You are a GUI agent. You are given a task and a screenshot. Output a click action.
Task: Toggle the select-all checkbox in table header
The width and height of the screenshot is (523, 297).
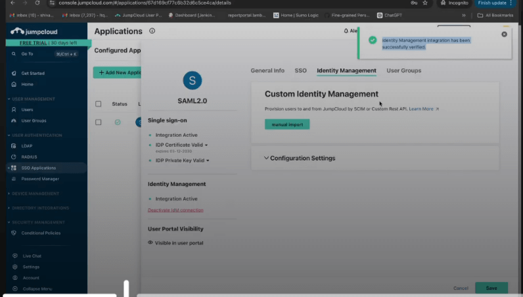(98, 104)
